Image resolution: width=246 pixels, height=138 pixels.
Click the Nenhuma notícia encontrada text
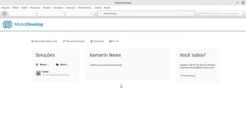coord(106,65)
